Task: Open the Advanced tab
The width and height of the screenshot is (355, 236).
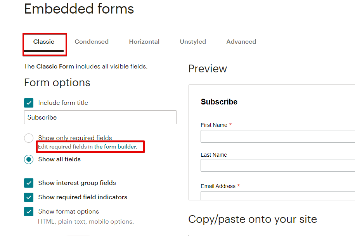Action: coord(241,42)
